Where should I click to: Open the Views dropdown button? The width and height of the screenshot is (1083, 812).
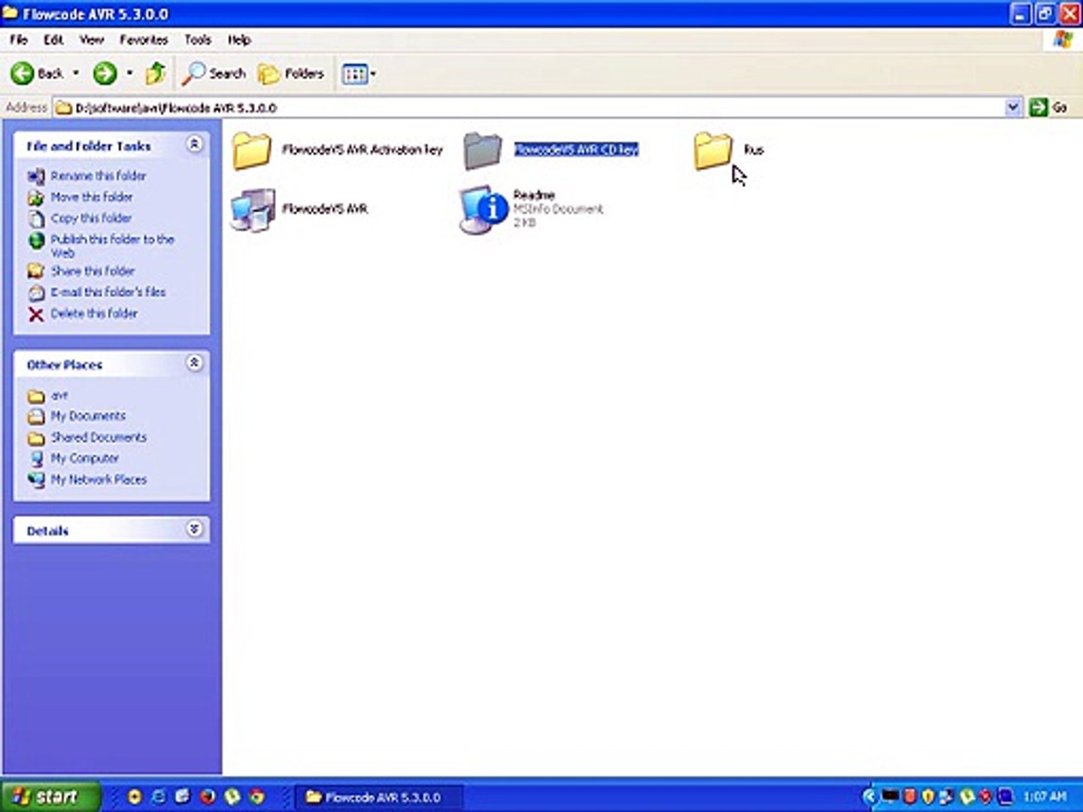359,73
